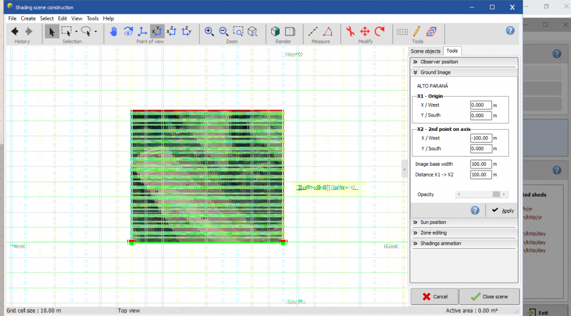This screenshot has height=316, width=571.
Task: Click the History back arrow
Action: click(x=15, y=31)
